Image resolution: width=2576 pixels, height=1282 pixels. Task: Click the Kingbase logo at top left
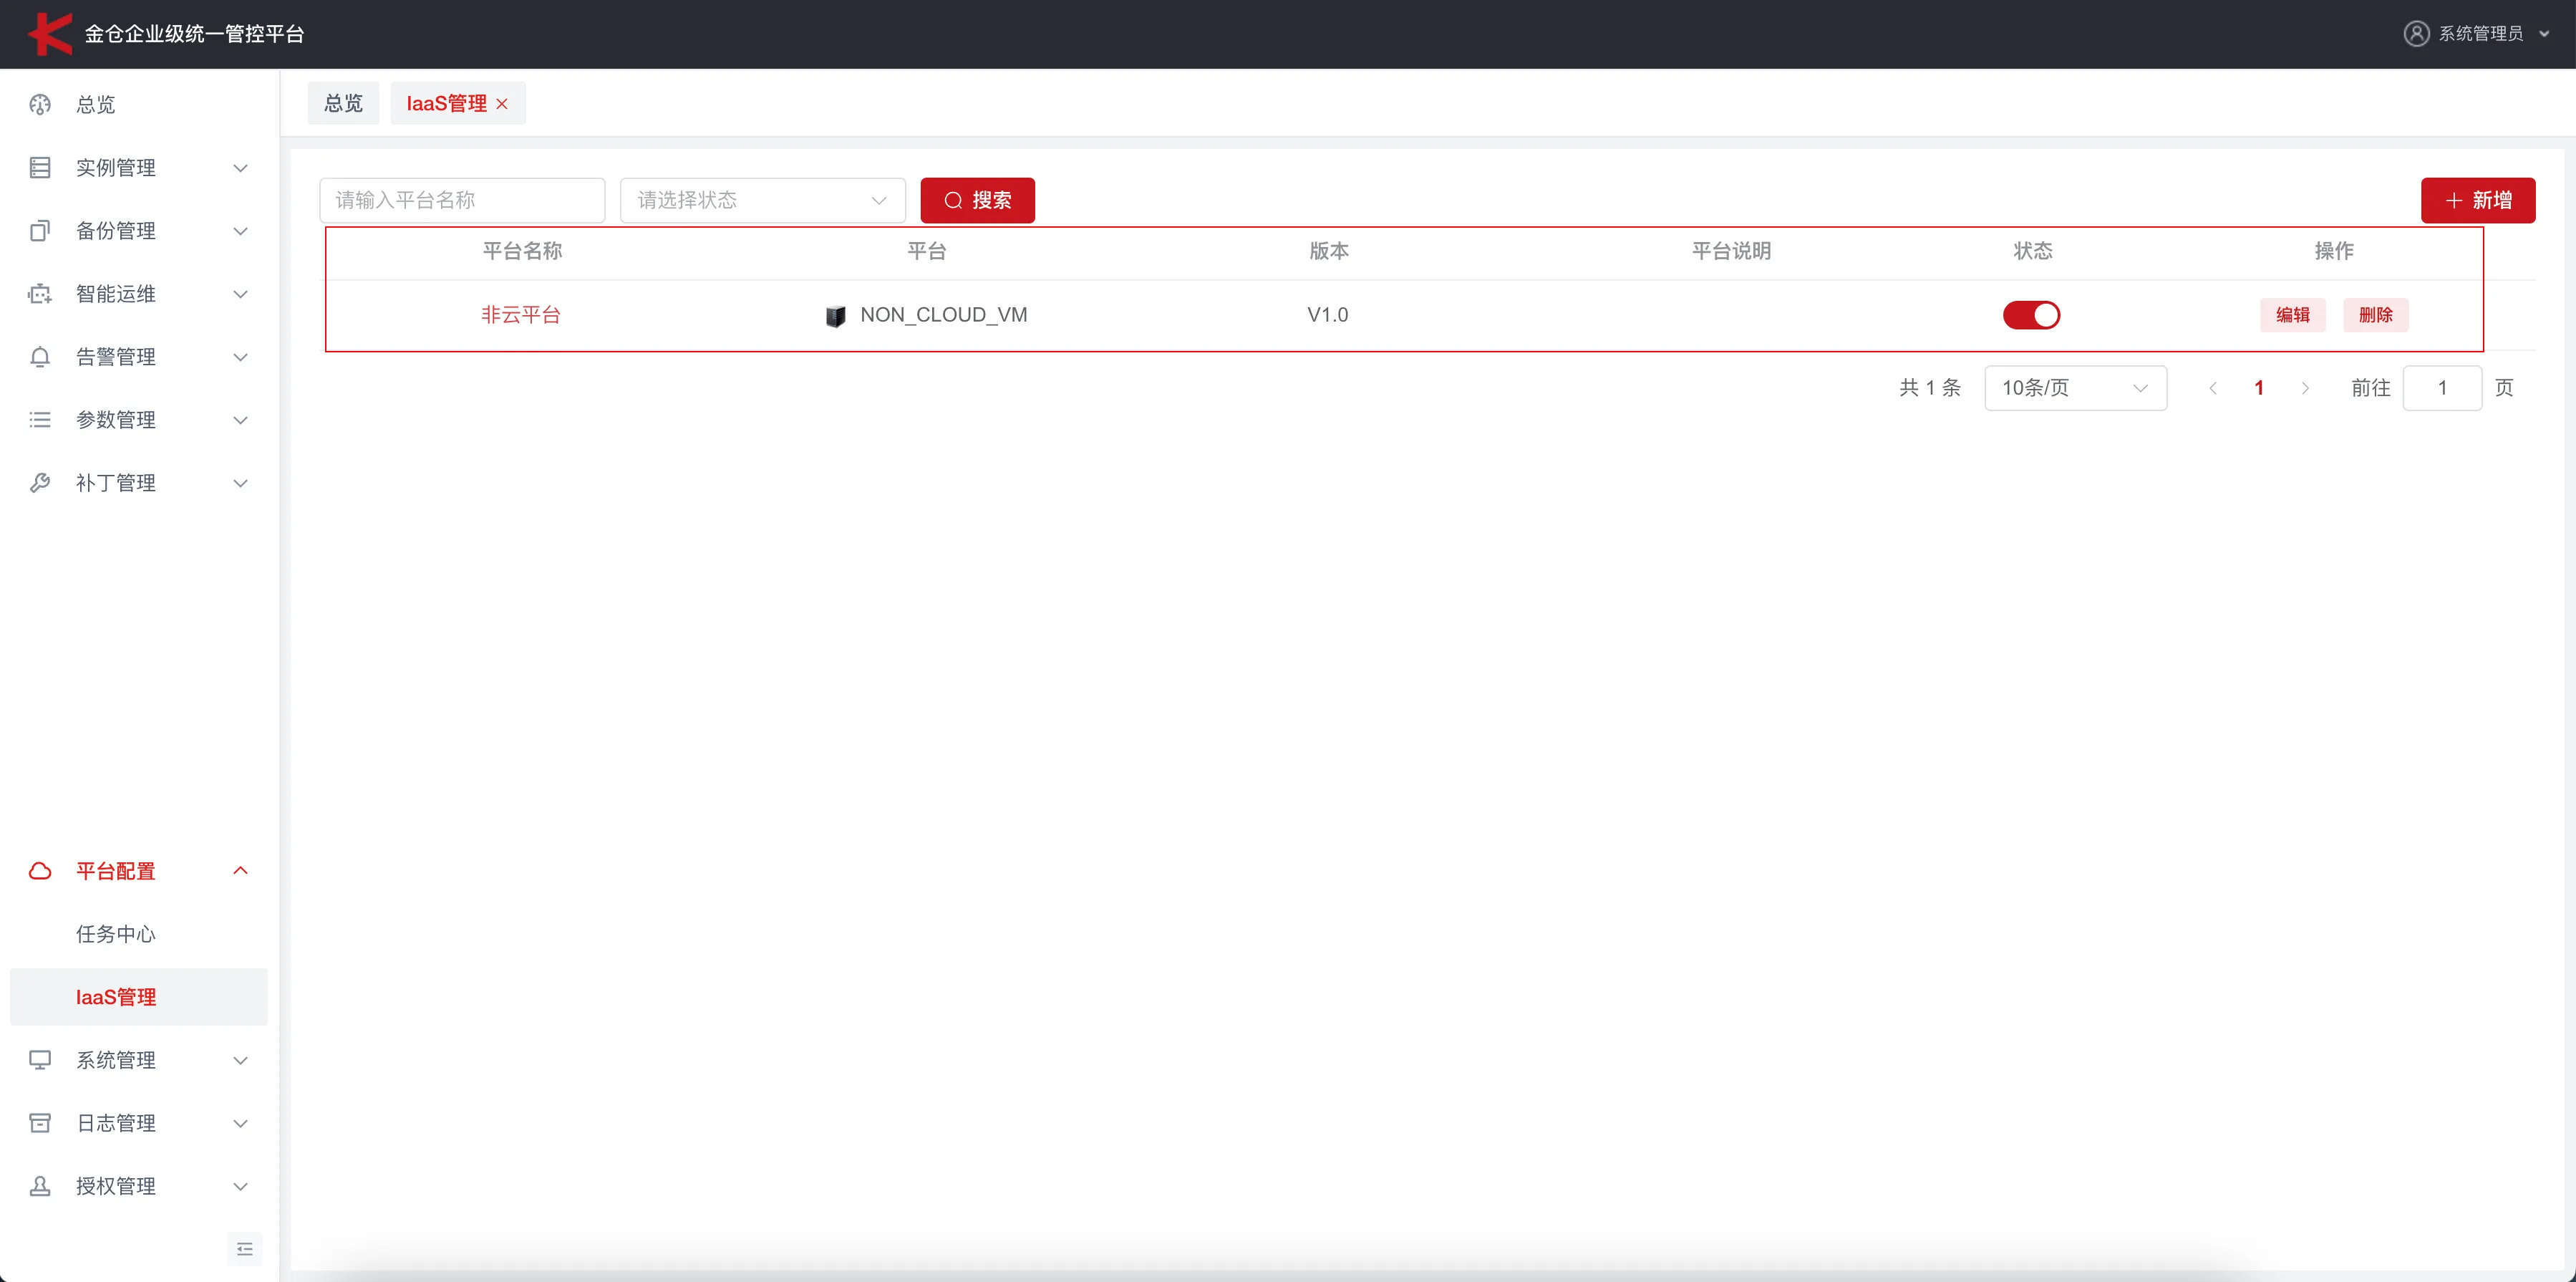pos(49,33)
